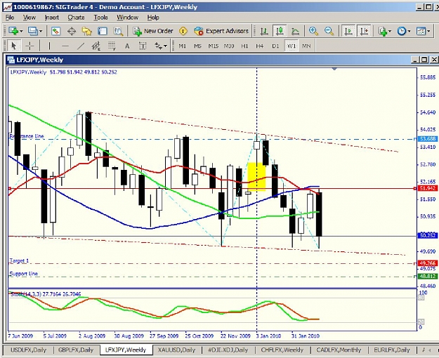Zoom in on the chart
Screen dimensions: 439x358
coord(313,31)
